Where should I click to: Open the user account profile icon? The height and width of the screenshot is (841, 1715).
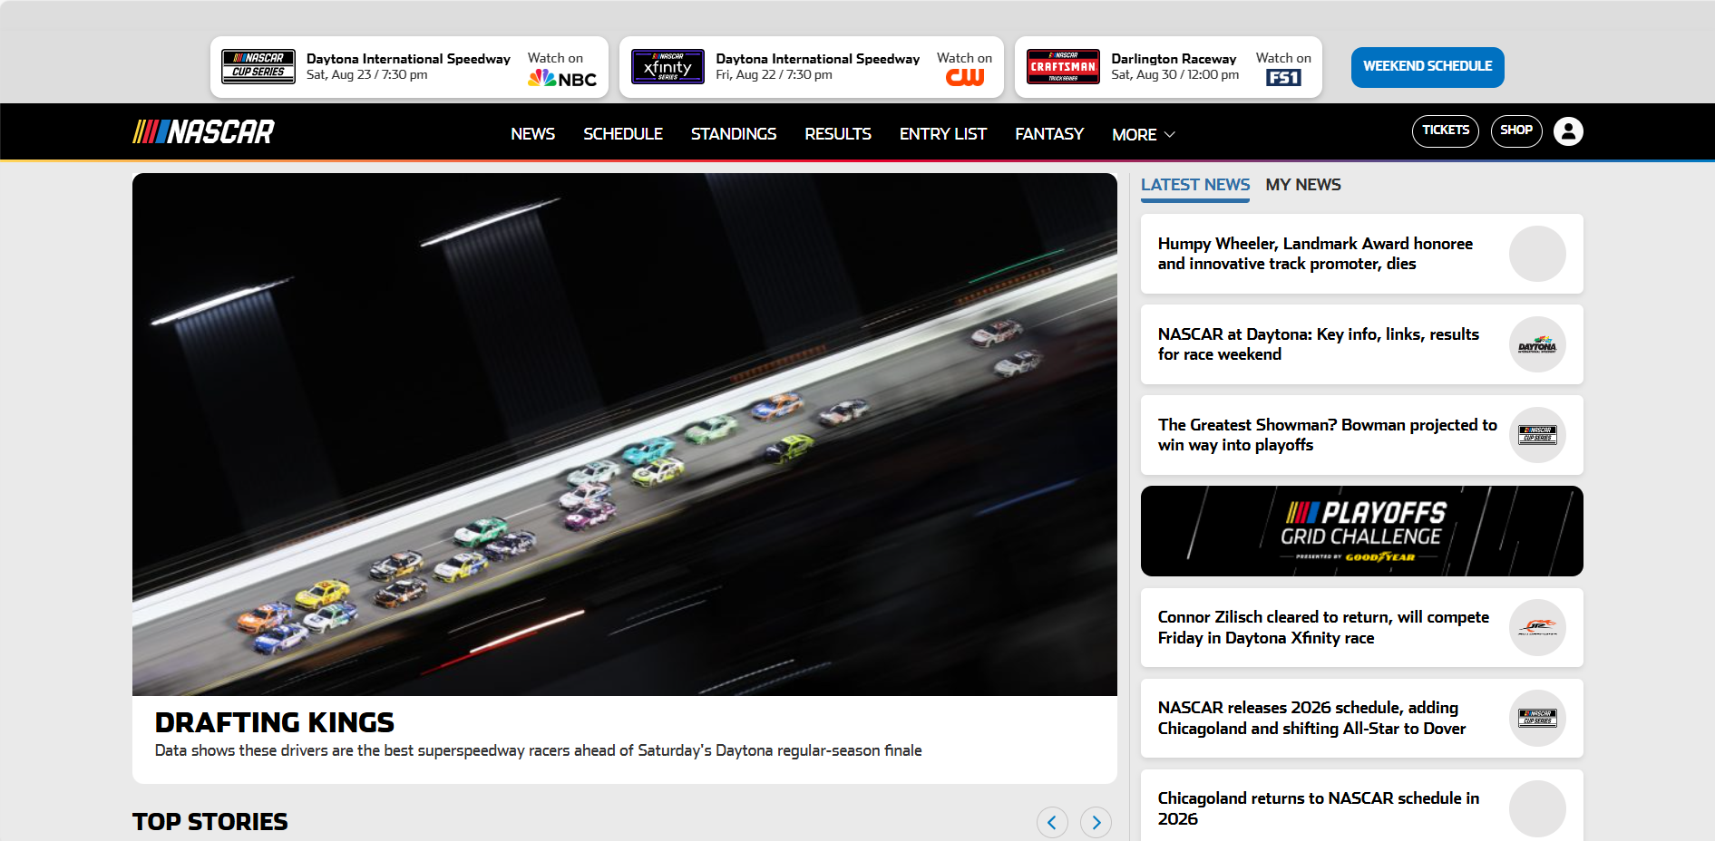(x=1568, y=131)
